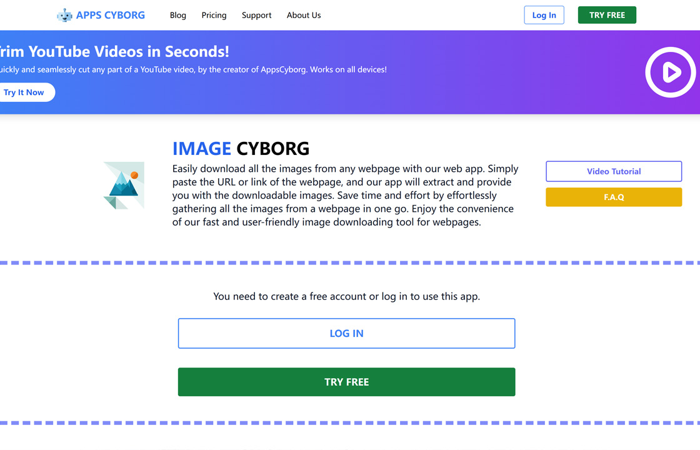The image size is (700, 450).
Task: Click the green TRY FREE header button
Action: click(x=607, y=15)
